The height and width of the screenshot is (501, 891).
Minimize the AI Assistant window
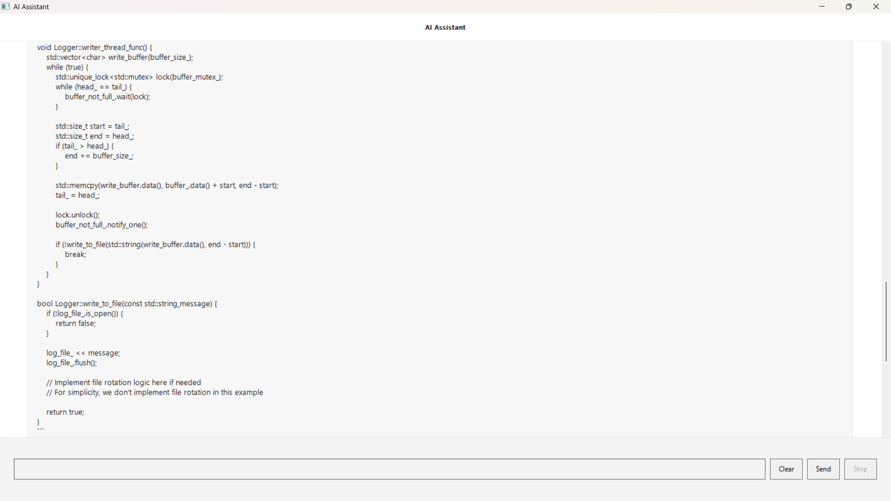pyautogui.click(x=822, y=6)
